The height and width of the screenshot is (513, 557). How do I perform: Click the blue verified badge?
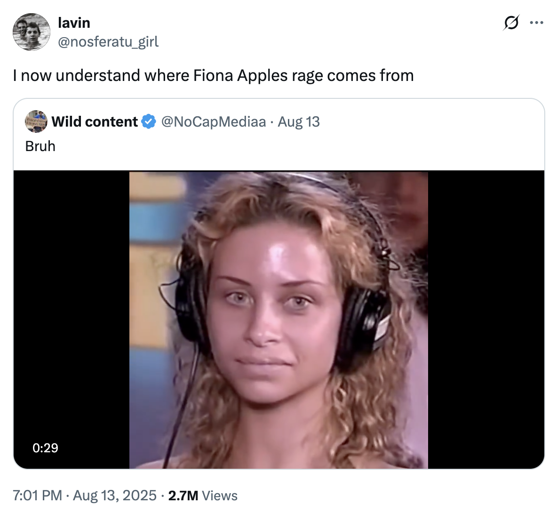pyautogui.click(x=149, y=121)
